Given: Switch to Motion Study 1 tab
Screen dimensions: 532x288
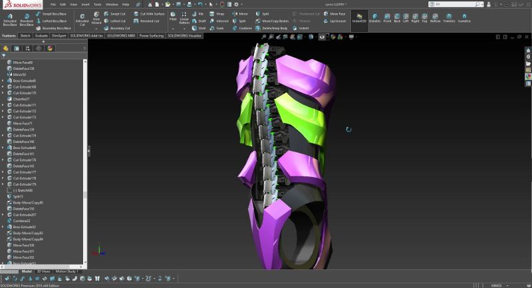Looking at the screenshot, I should click(x=66, y=271).
